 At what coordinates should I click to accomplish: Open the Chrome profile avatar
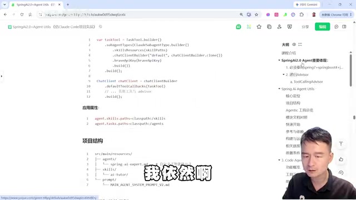(x=314, y=14)
